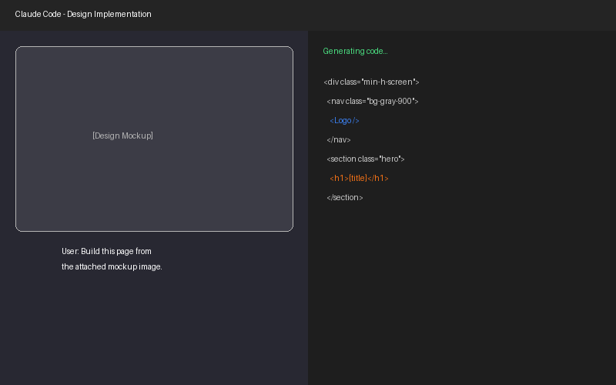Click the opening orange <h1> tag
The image size is (616, 385).
pos(339,179)
